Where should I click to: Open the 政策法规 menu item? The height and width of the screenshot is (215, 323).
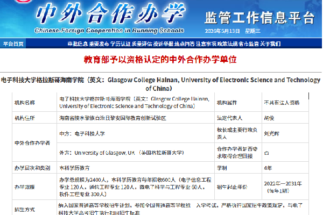[x=227, y=44]
